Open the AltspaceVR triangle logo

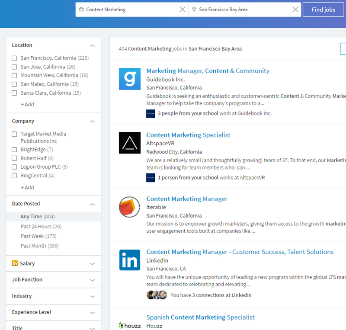click(129, 143)
